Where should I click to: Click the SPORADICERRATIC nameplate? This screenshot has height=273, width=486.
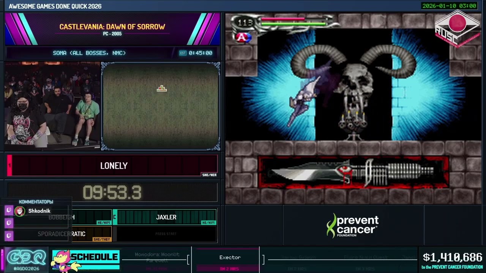59,234
